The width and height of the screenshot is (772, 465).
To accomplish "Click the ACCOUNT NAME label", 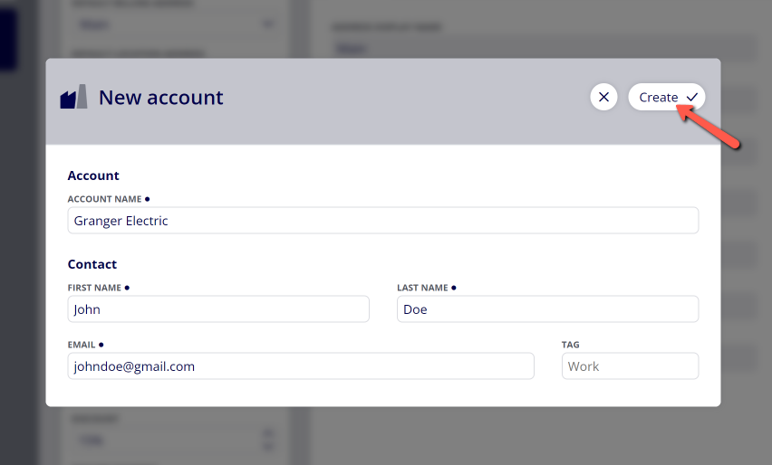I will [104, 199].
